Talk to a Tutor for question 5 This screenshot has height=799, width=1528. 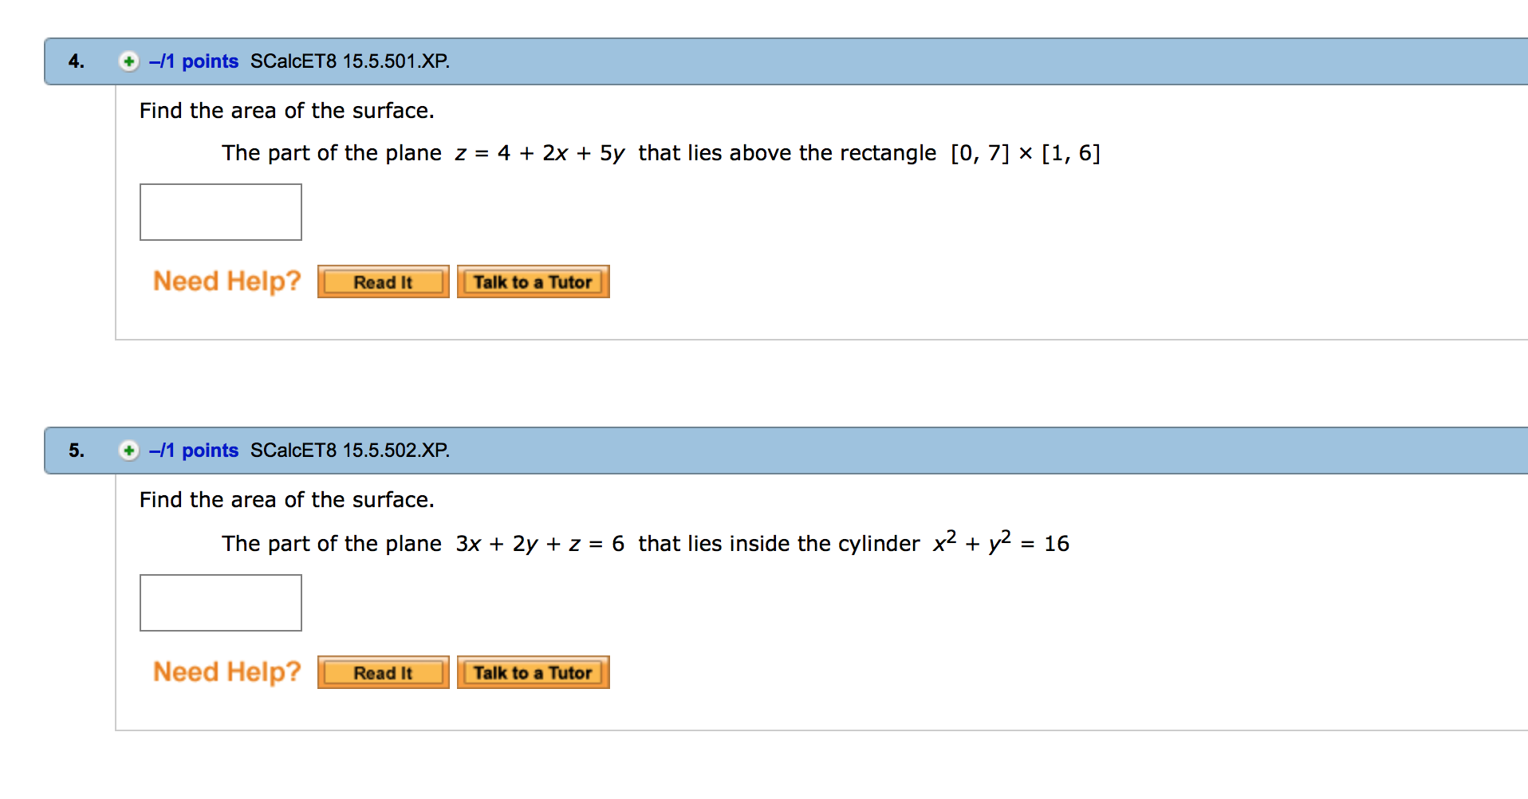tap(533, 673)
